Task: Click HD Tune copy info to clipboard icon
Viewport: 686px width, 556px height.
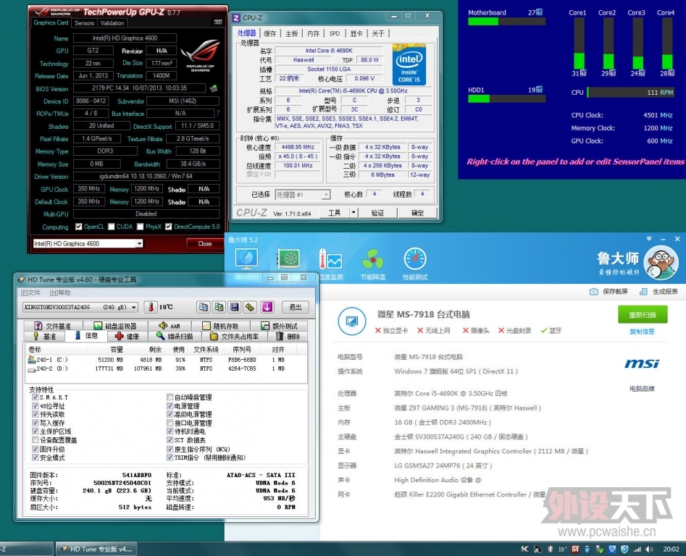Action: tap(204, 307)
